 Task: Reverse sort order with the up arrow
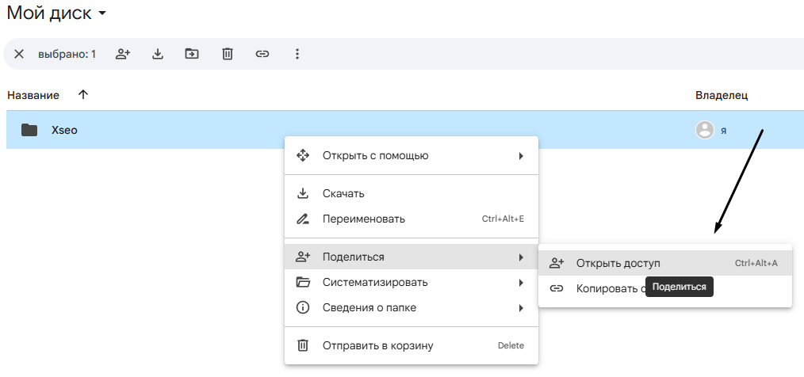(83, 95)
